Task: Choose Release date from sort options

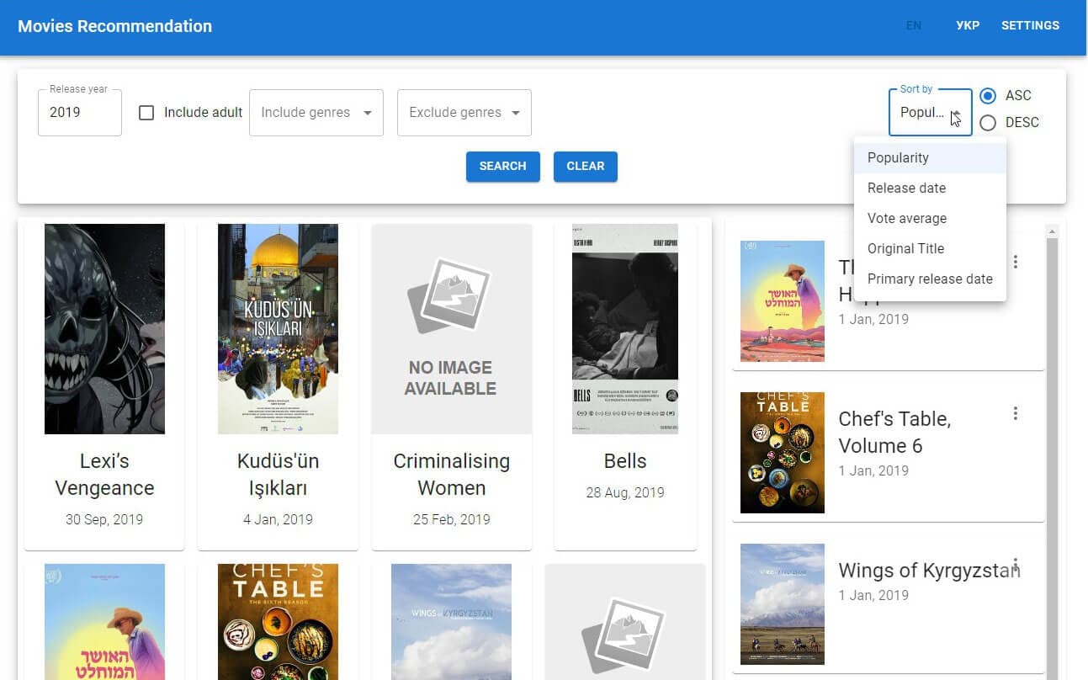Action: (x=906, y=188)
